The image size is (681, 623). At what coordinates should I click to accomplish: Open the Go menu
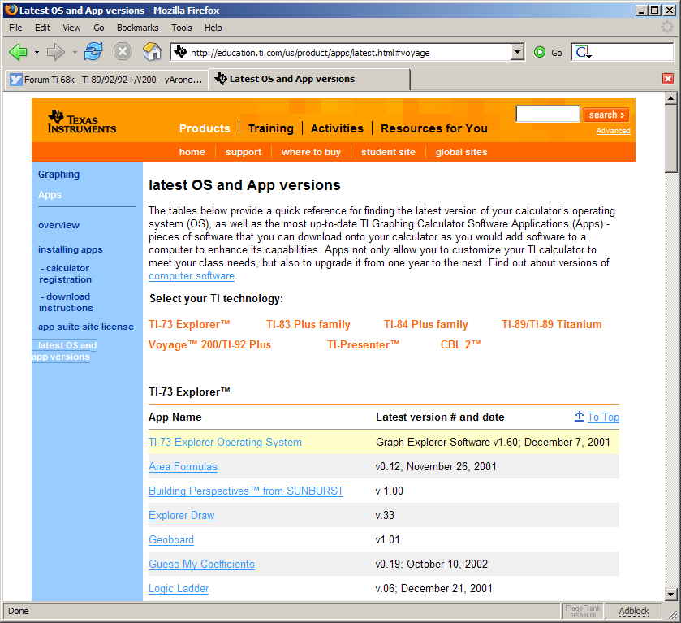pyautogui.click(x=98, y=28)
